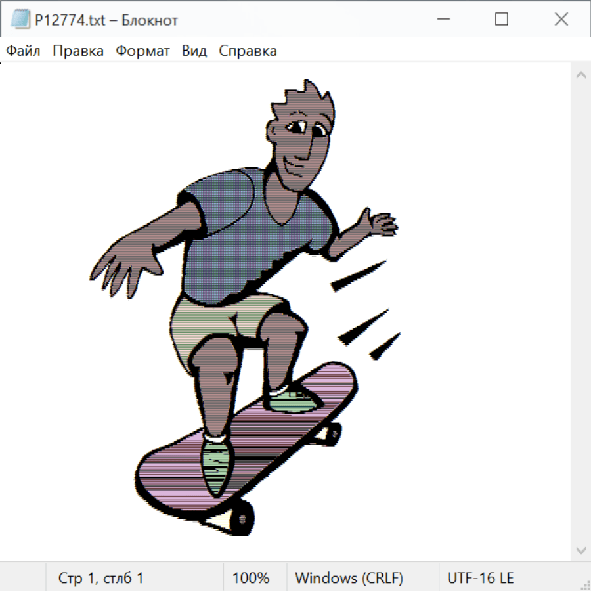Click the 'Стр 1, стлб 1' status field

pos(101,578)
